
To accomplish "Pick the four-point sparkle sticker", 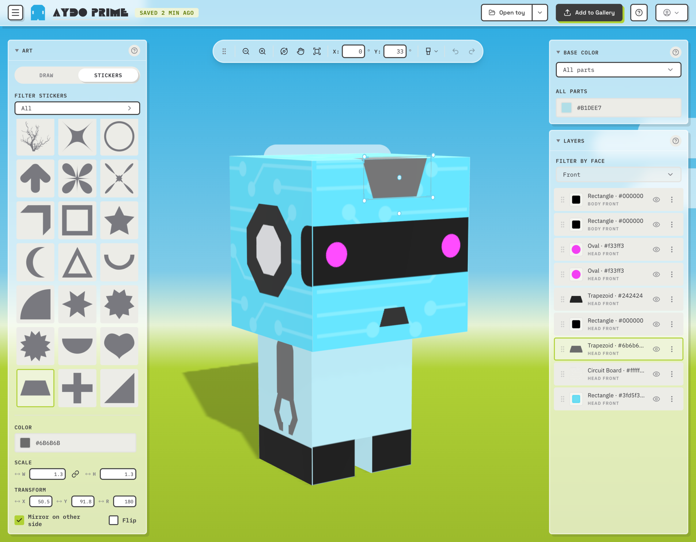I will coord(77,137).
